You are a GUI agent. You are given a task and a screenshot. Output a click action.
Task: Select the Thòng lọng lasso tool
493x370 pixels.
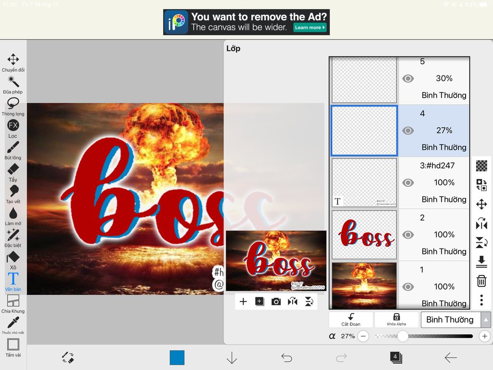13,106
